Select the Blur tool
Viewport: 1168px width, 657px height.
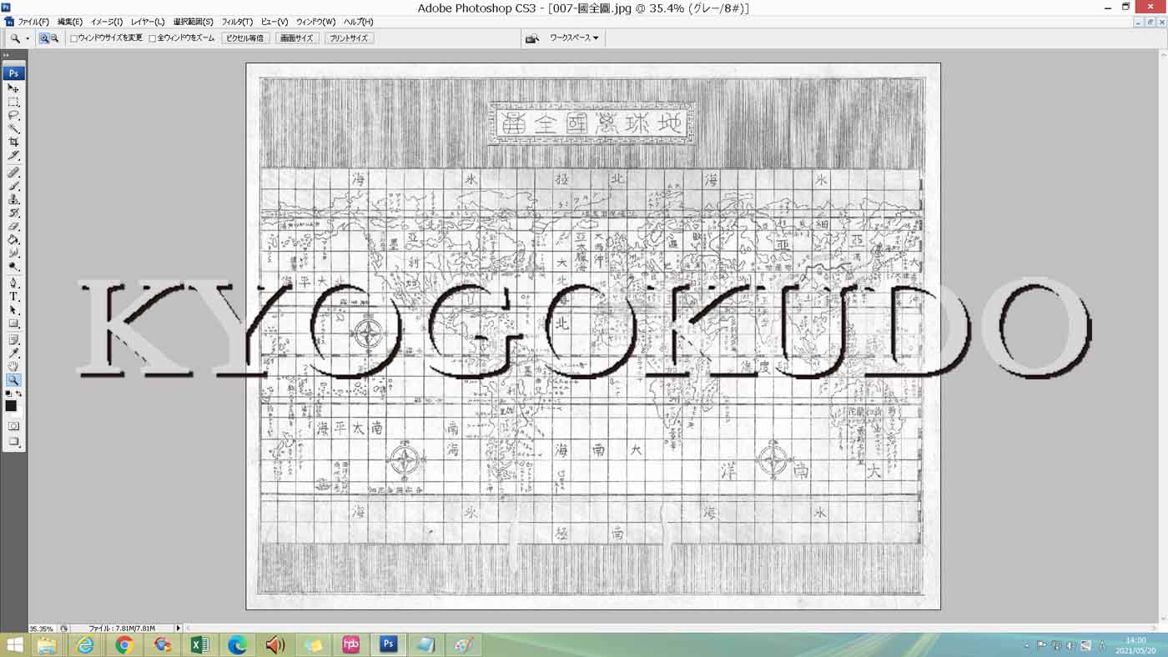13,253
